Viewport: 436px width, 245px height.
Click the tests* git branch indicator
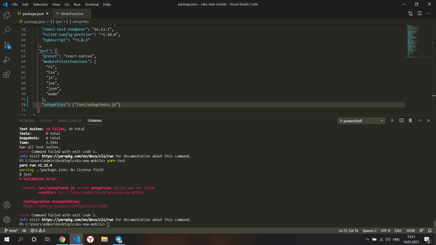point(11,230)
